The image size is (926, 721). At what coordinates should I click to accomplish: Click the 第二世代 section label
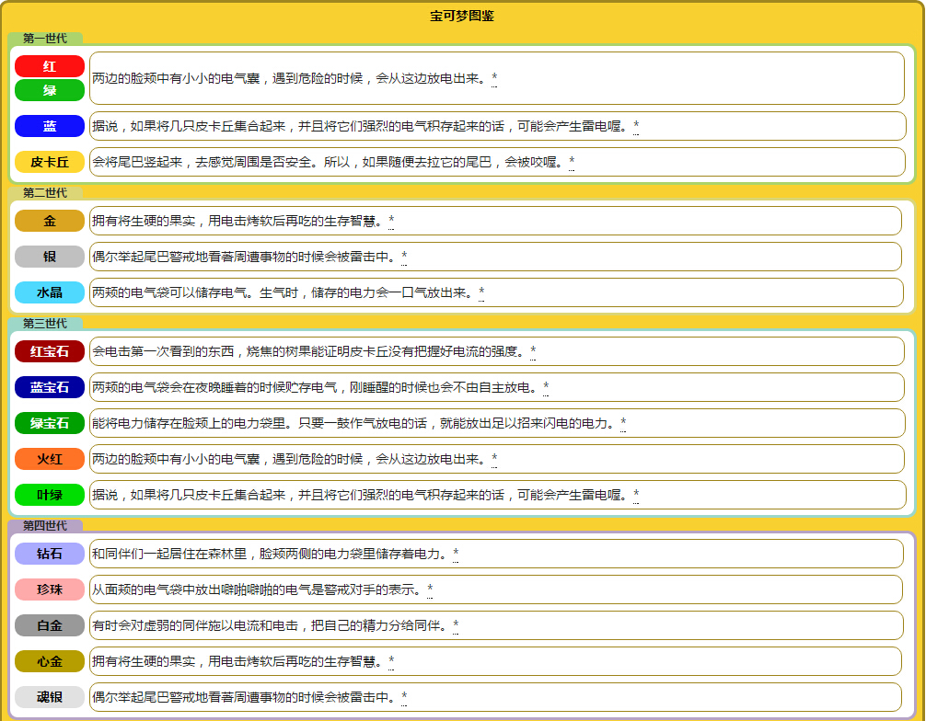(x=45, y=193)
